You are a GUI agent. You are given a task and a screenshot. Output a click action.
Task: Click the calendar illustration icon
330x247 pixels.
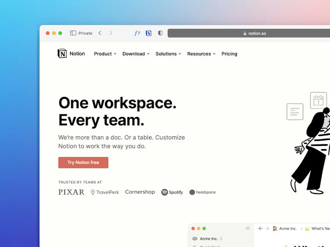pyautogui.click(x=319, y=100)
